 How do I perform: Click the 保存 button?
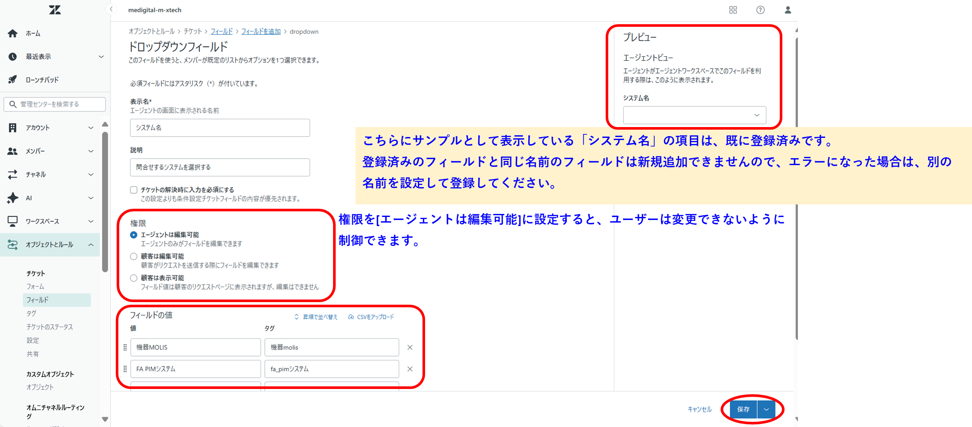pos(743,409)
